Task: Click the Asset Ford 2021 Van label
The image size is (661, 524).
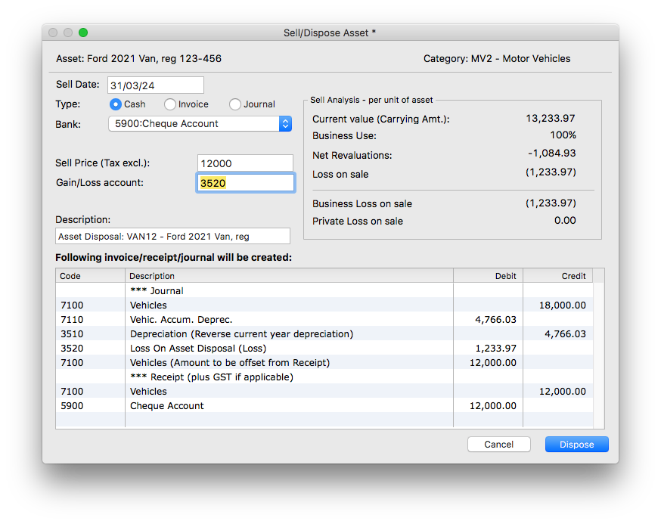Action: pyautogui.click(x=138, y=58)
